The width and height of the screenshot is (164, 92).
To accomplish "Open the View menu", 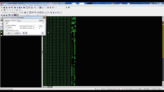I will coord(20,5).
